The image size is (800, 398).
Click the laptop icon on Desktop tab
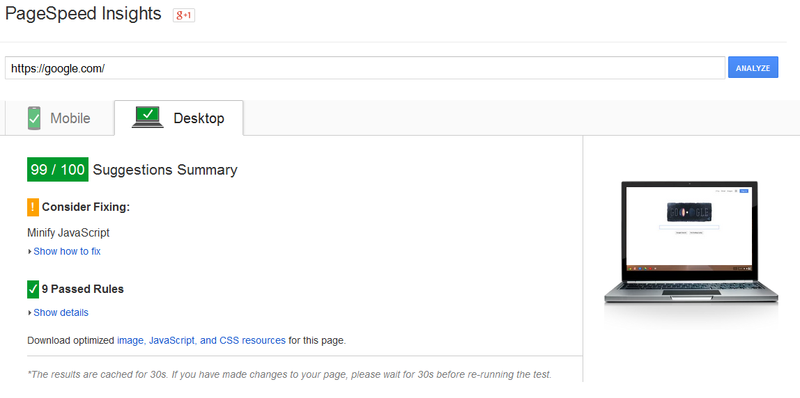148,118
